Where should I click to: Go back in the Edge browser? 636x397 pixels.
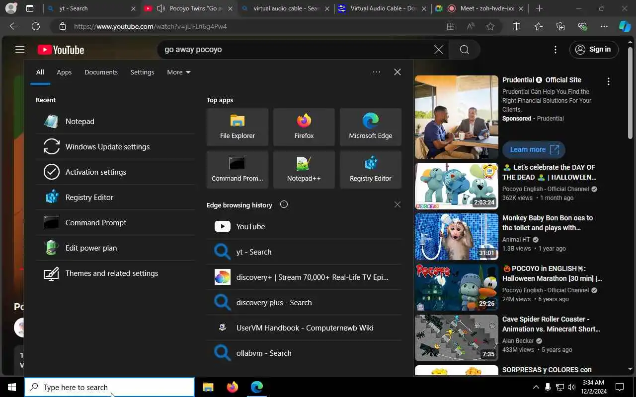click(14, 26)
